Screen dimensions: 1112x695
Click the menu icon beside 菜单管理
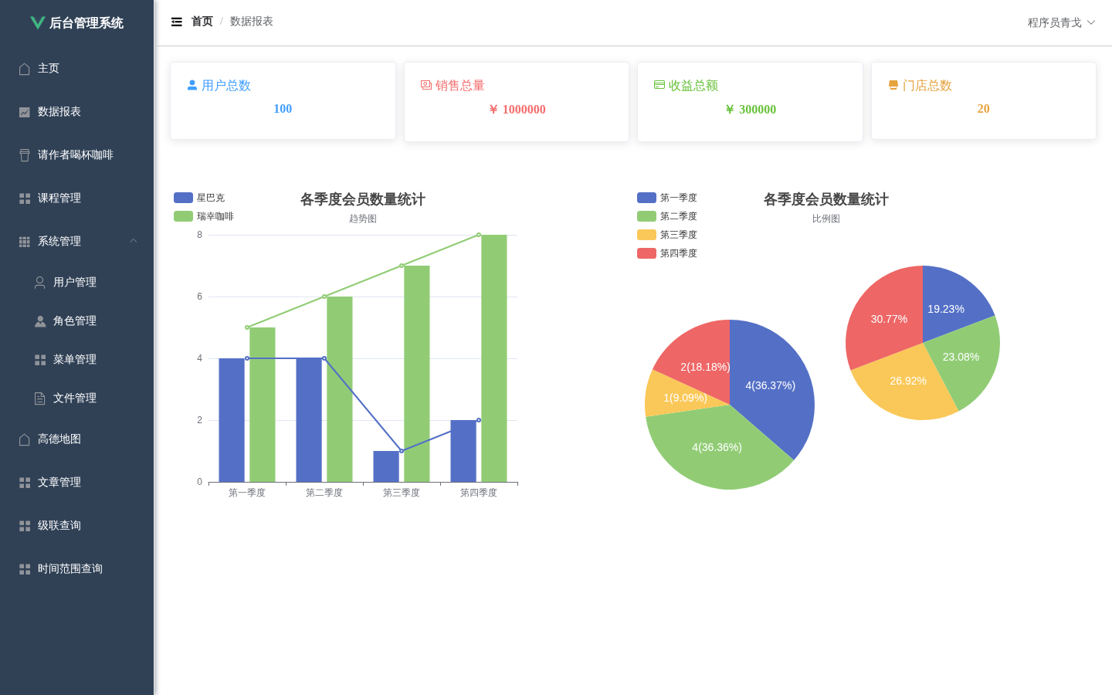pos(40,360)
